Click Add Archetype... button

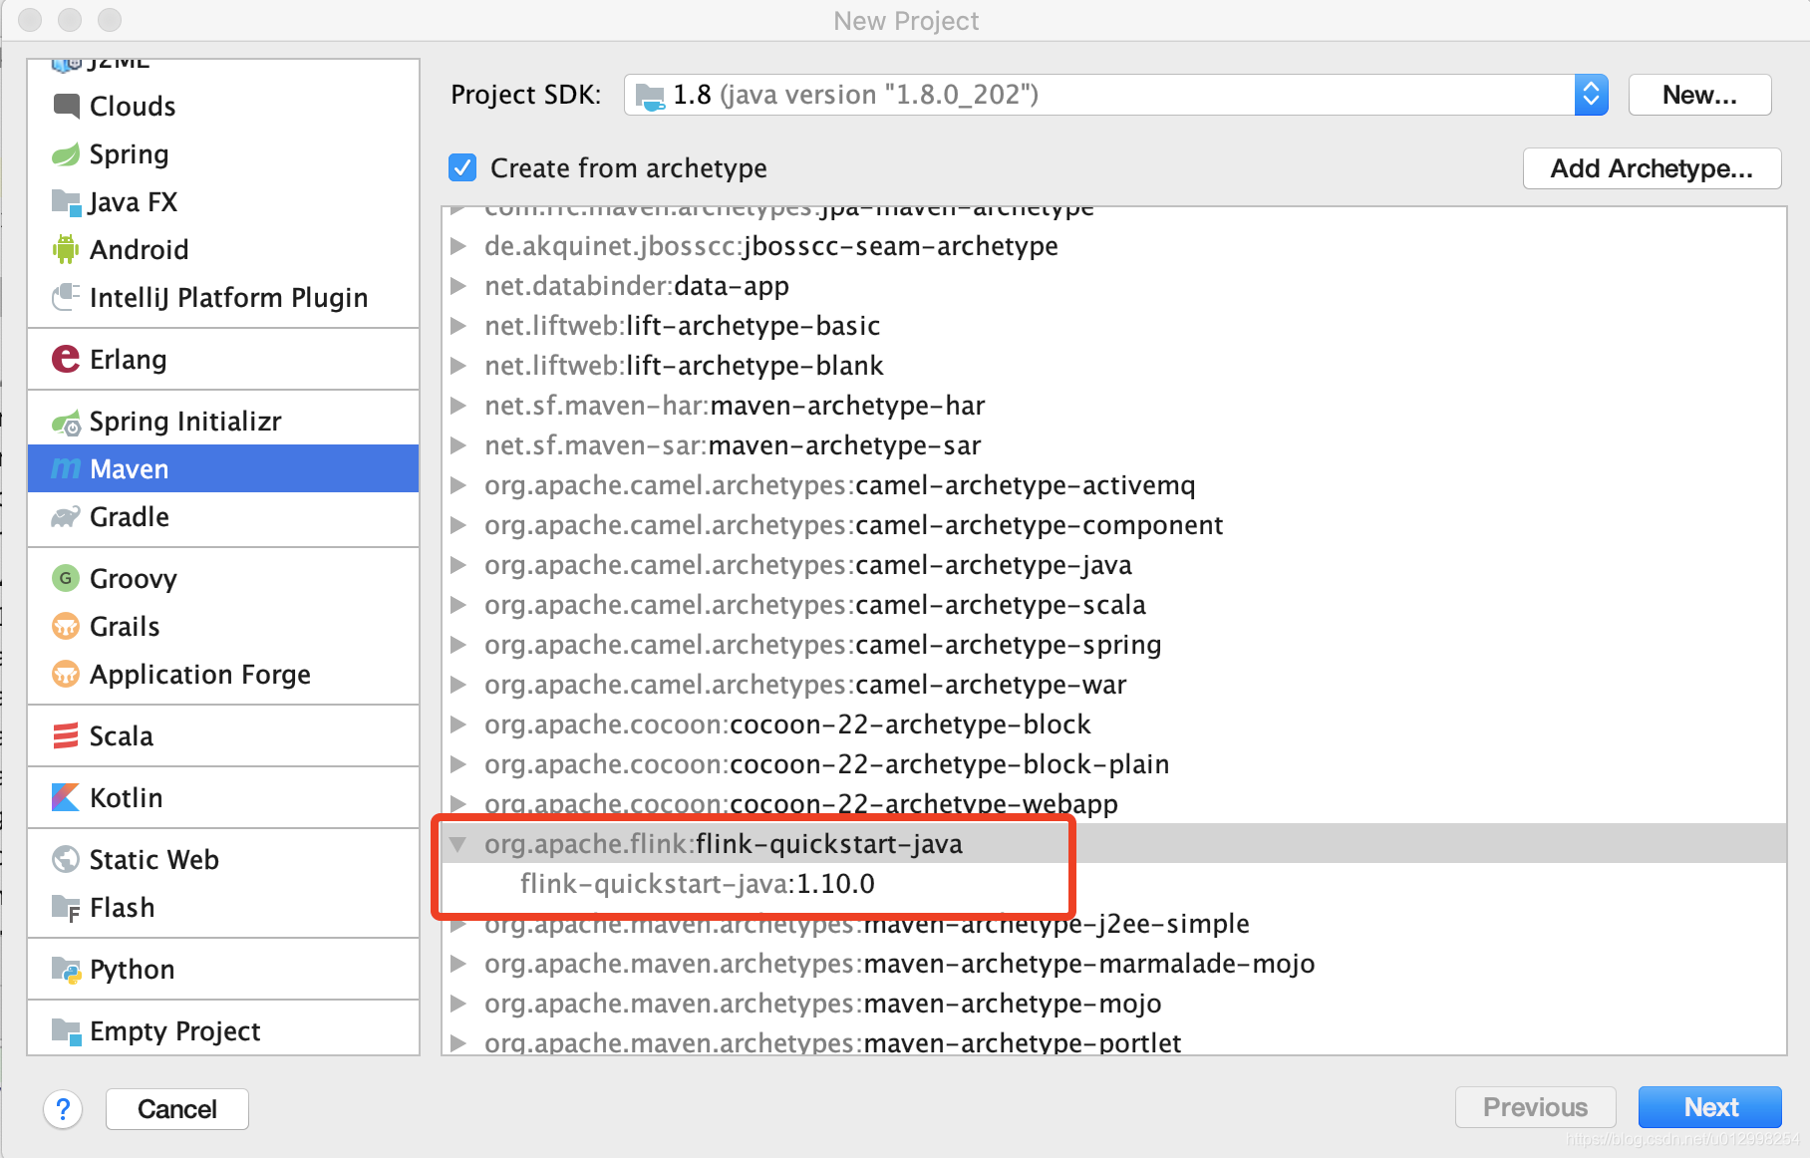coord(1652,168)
